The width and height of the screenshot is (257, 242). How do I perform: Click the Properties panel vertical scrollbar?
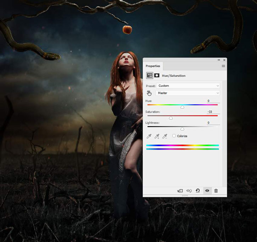[224, 133]
